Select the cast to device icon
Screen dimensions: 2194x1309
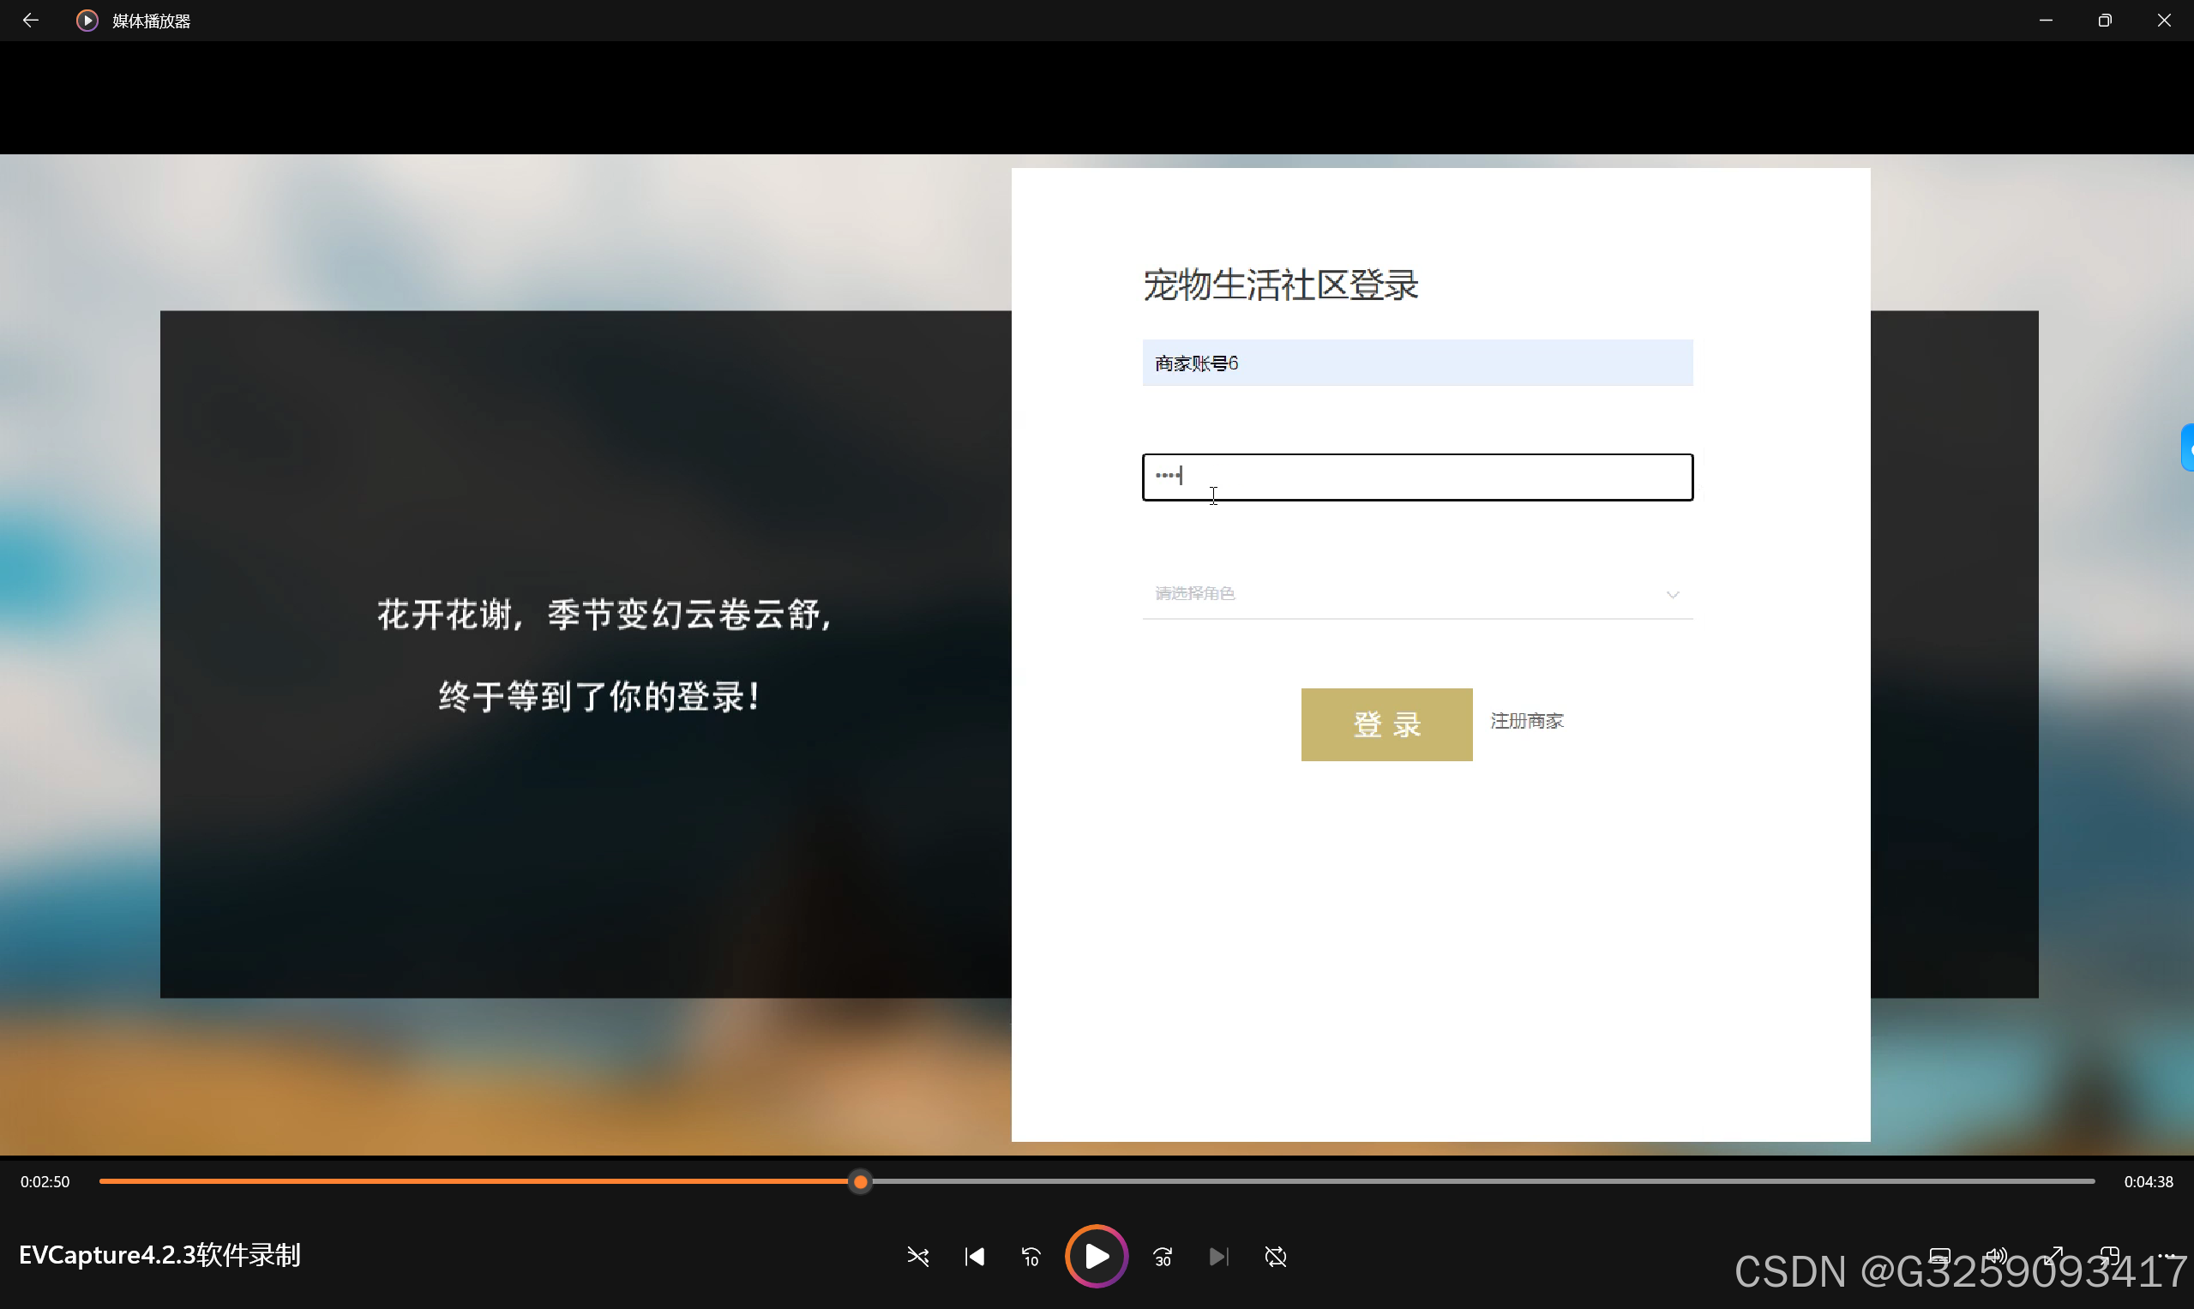pos(1941,1256)
